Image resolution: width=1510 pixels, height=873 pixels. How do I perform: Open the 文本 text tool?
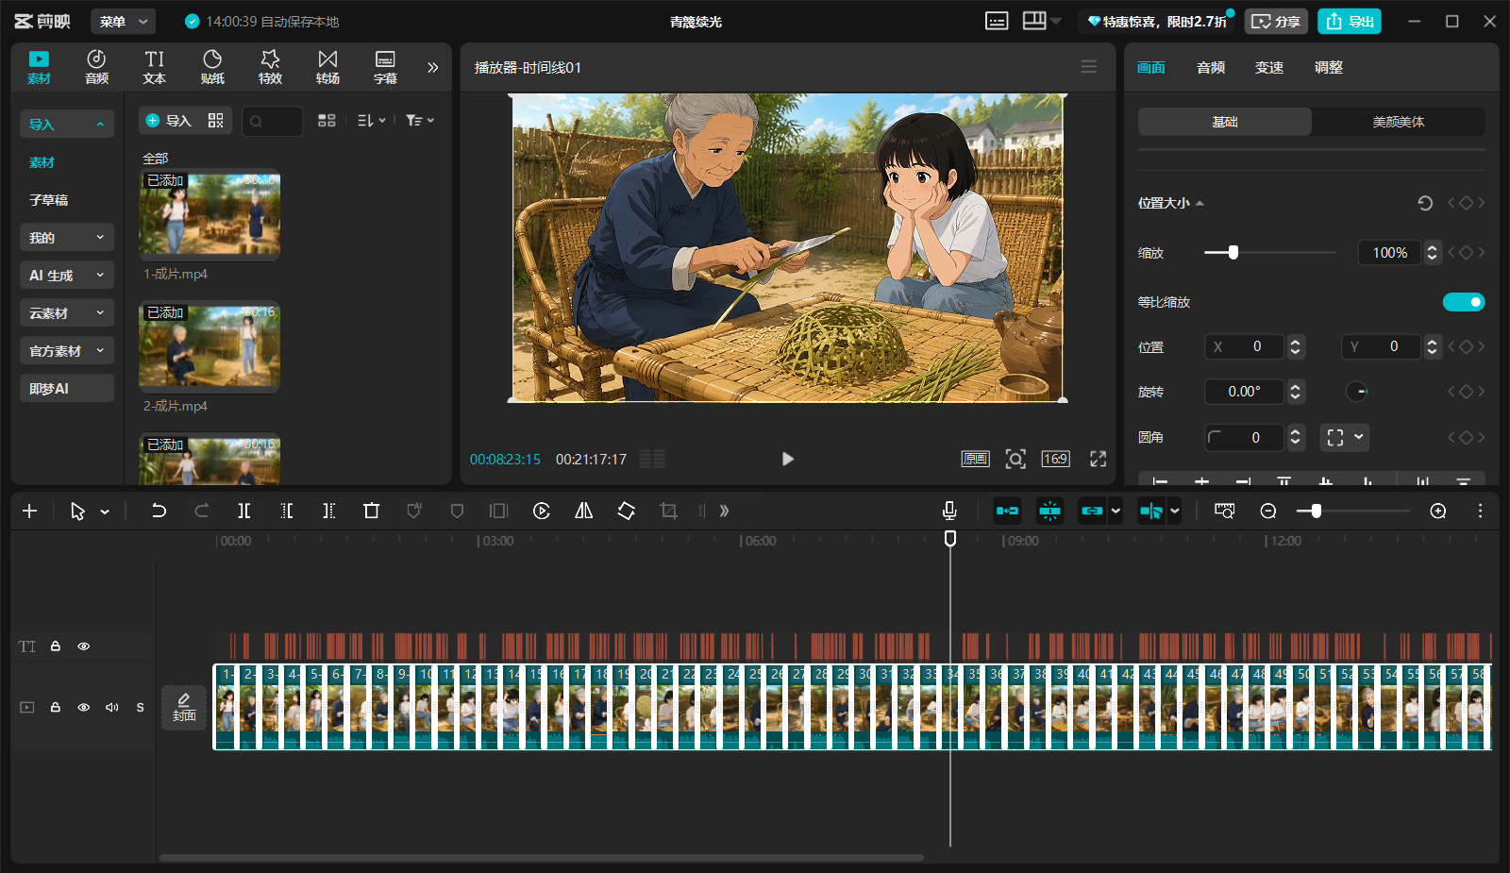154,67
